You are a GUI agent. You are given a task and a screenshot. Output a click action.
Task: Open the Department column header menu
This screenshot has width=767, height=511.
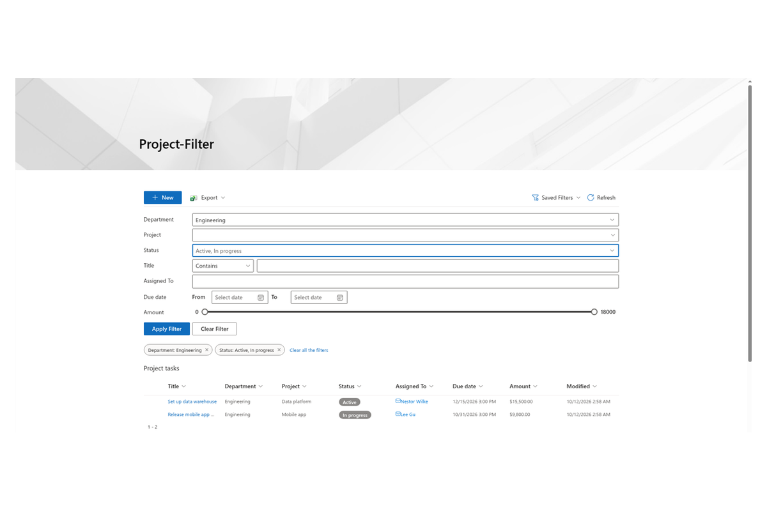click(244, 386)
